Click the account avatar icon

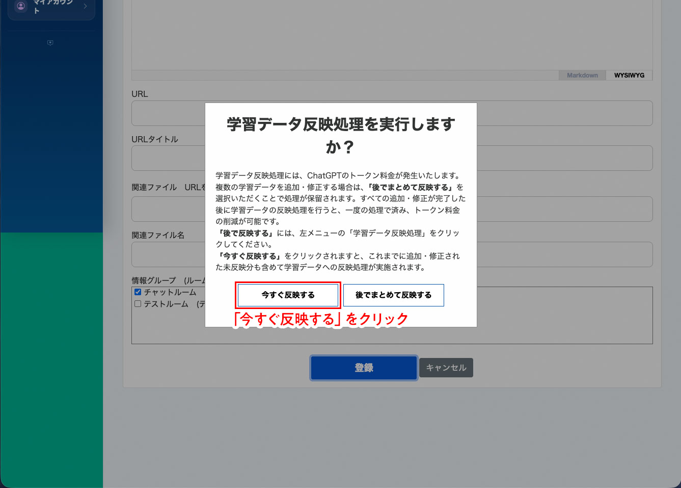21,6
